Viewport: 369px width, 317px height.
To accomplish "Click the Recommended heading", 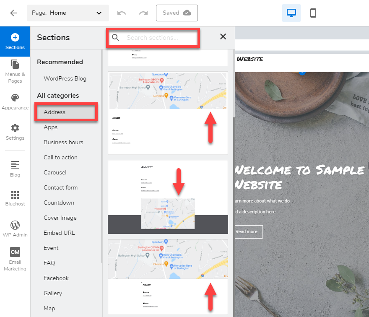I will [60, 62].
